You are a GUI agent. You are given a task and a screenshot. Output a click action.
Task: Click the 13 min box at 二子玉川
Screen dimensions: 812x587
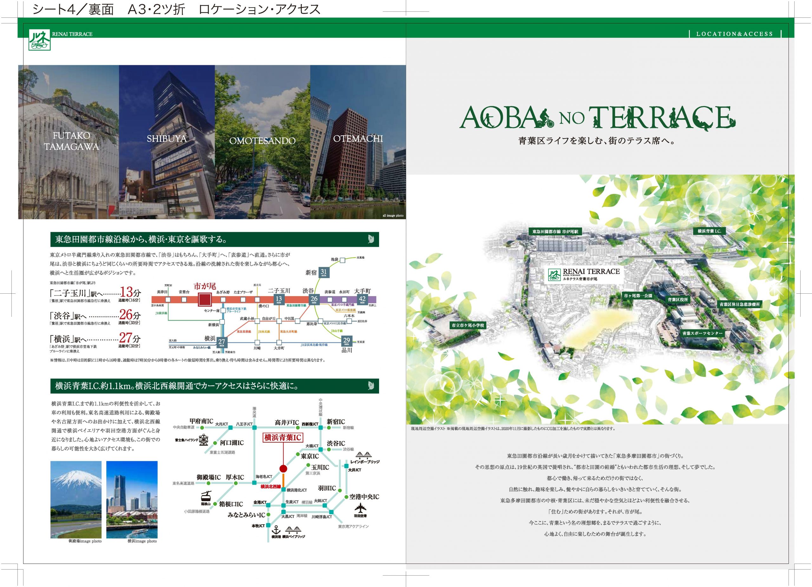click(x=278, y=300)
